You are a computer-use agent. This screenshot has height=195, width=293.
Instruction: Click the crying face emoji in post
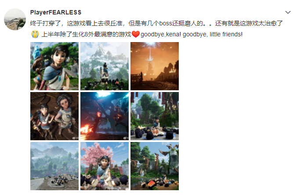coord(35,34)
